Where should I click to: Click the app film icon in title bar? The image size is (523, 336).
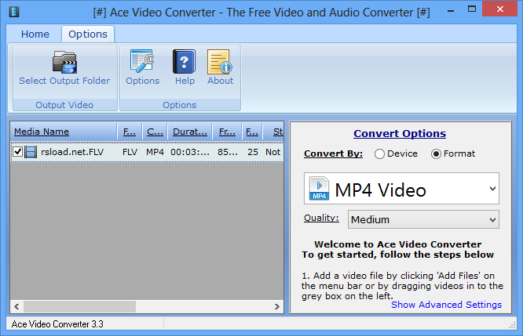point(14,12)
